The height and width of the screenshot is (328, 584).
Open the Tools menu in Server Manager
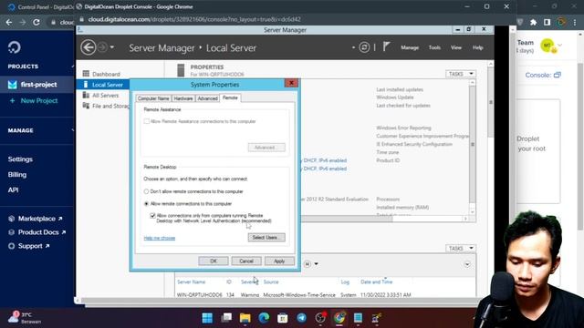[434, 47]
